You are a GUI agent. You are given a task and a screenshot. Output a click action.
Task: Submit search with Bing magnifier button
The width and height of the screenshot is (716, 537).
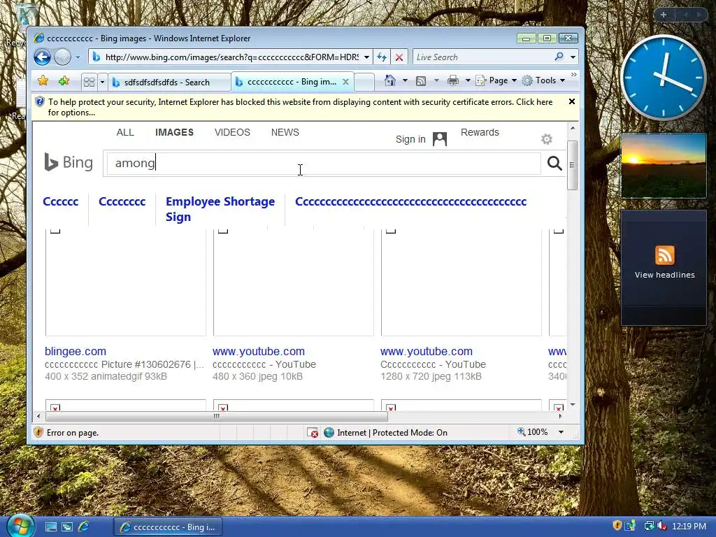[x=554, y=163]
